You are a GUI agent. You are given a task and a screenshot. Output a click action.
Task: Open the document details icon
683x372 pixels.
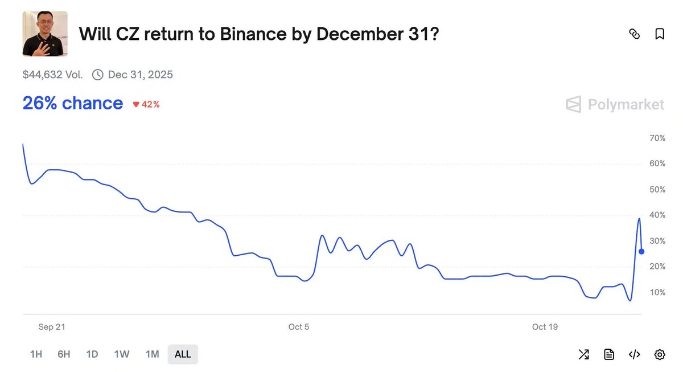(x=609, y=354)
